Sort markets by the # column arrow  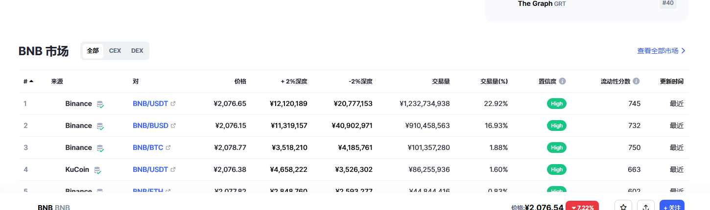(x=31, y=81)
